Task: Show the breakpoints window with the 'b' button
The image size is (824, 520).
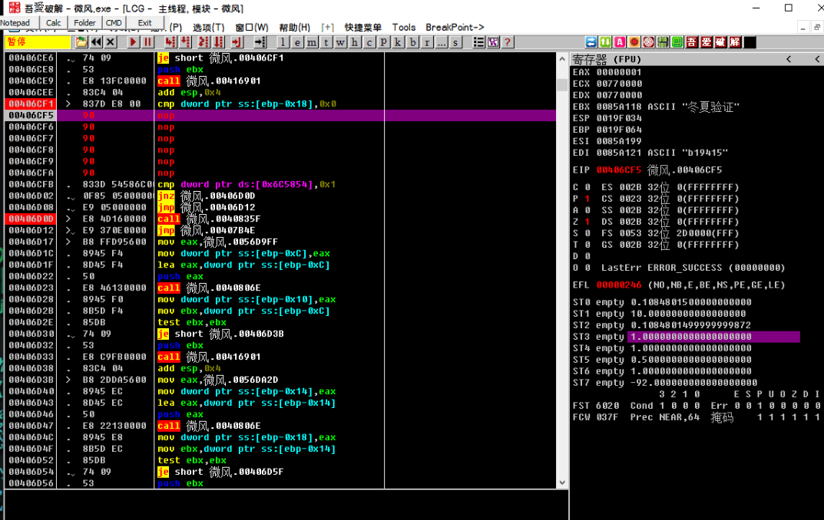Action: (x=413, y=42)
